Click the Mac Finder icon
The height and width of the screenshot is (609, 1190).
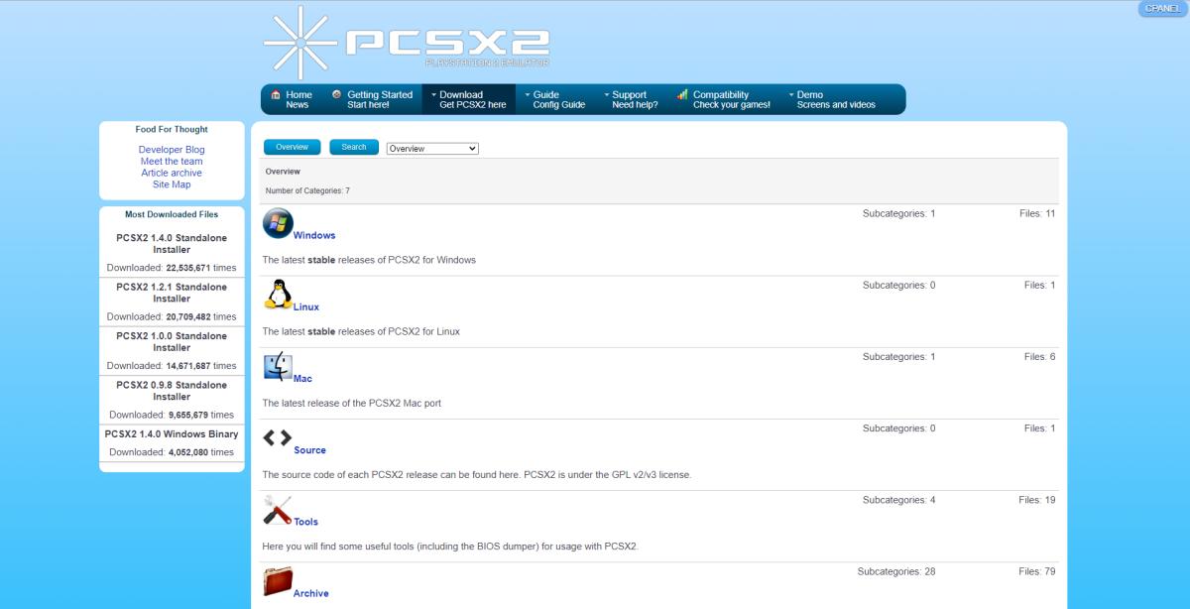point(278,367)
